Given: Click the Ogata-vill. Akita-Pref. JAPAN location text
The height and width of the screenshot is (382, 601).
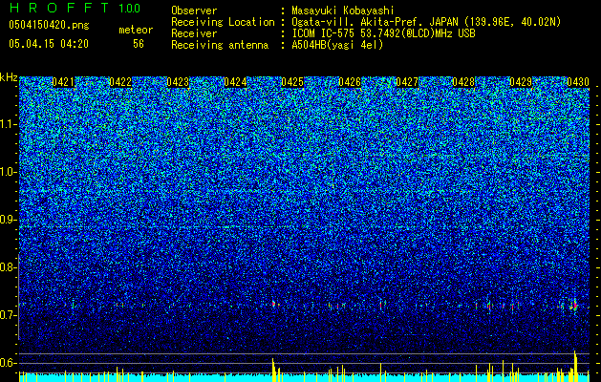Looking at the screenshot, I should [x=426, y=22].
